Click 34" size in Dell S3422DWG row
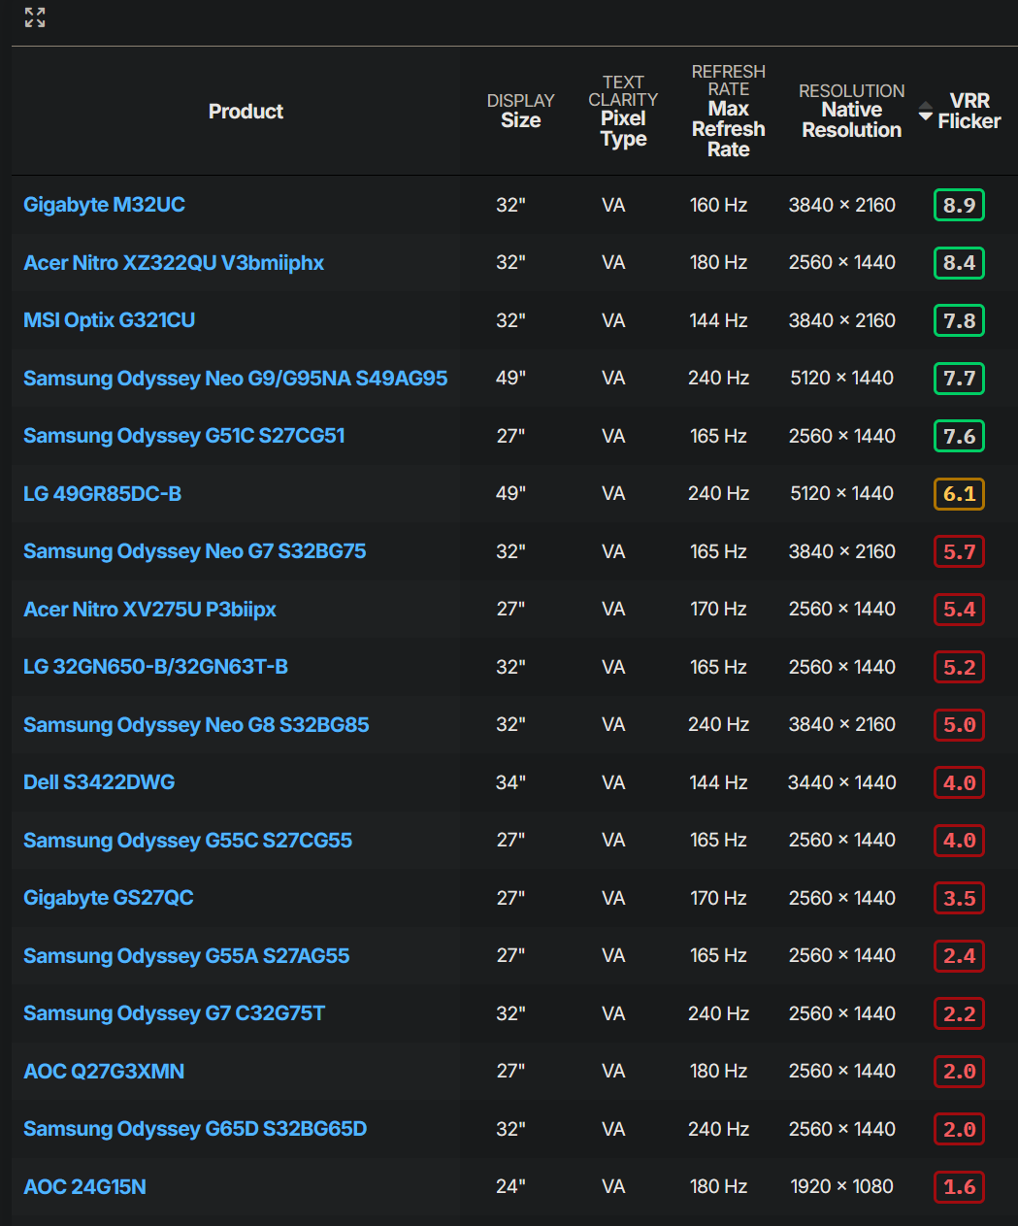Viewport: 1018px width, 1226px height. pos(510,782)
